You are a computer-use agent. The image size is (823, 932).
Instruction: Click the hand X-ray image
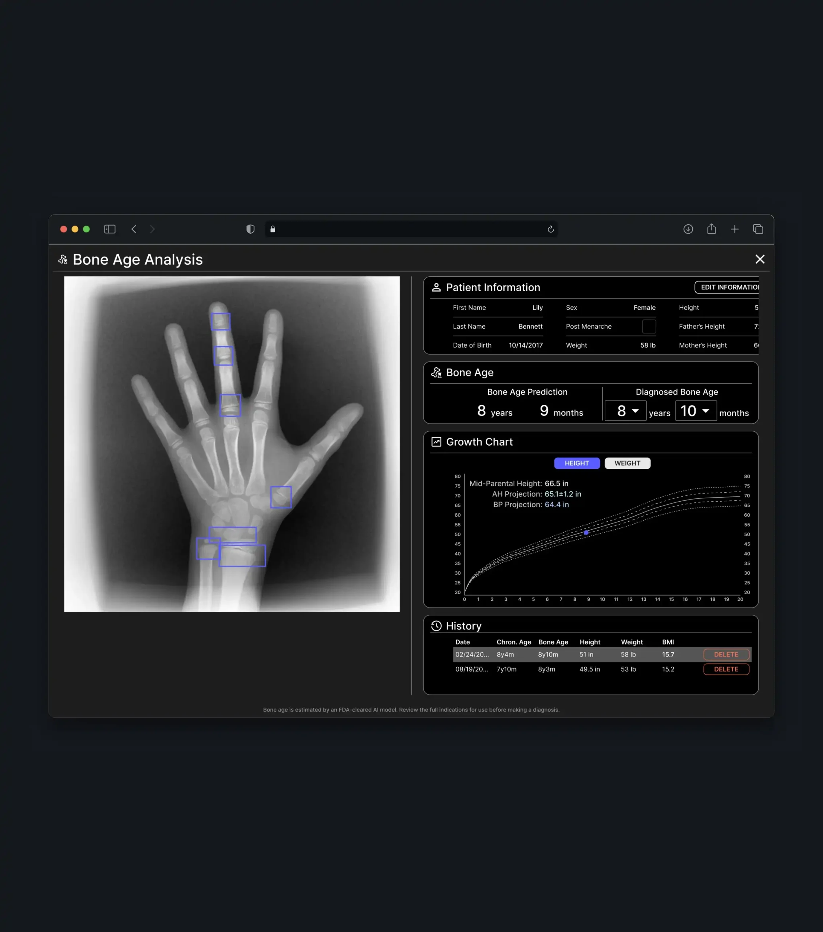pyautogui.click(x=232, y=444)
